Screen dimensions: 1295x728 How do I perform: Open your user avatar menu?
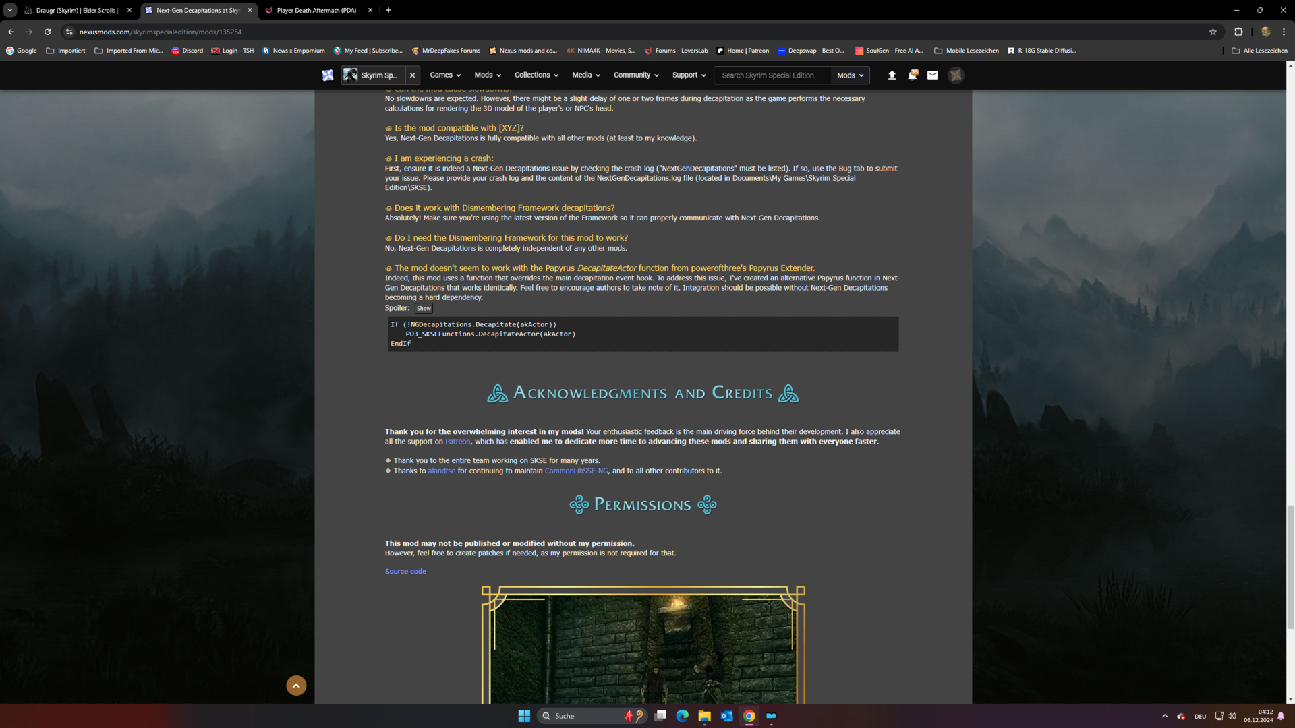coord(956,75)
